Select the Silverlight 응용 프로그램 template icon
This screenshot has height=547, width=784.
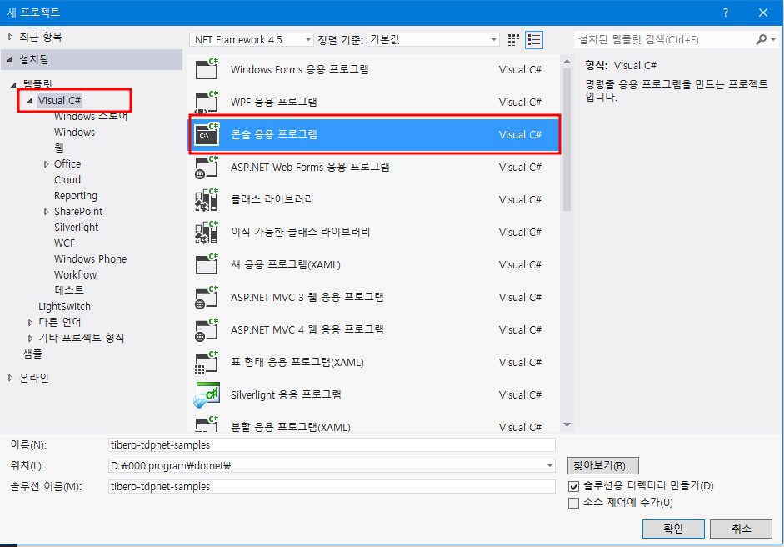click(x=207, y=395)
